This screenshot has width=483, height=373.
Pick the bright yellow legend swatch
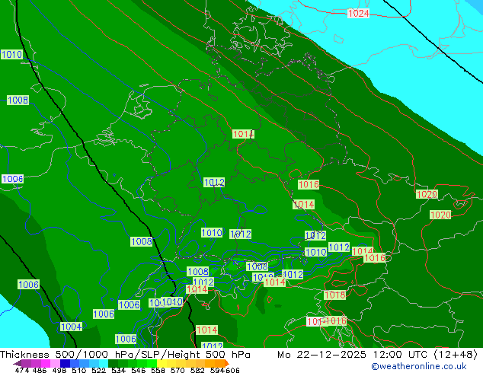point(162,363)
